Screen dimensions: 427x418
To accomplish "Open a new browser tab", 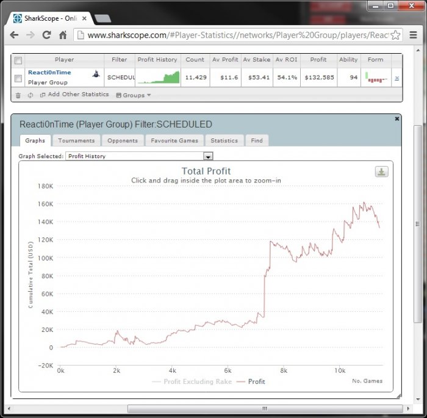I will coord(102,18).
